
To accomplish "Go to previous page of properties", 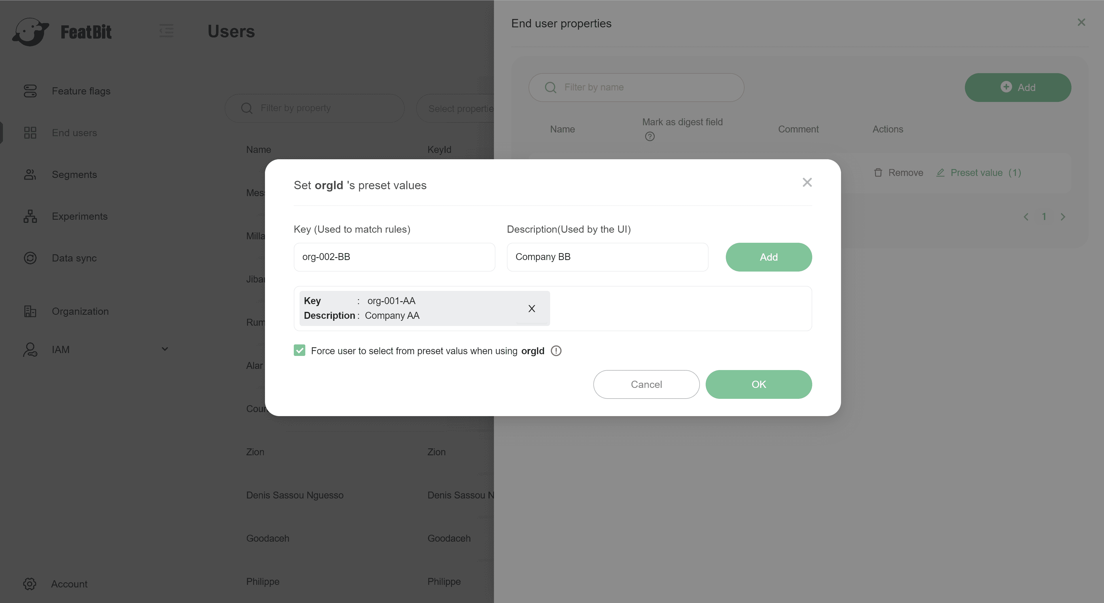I will 1026,217.
